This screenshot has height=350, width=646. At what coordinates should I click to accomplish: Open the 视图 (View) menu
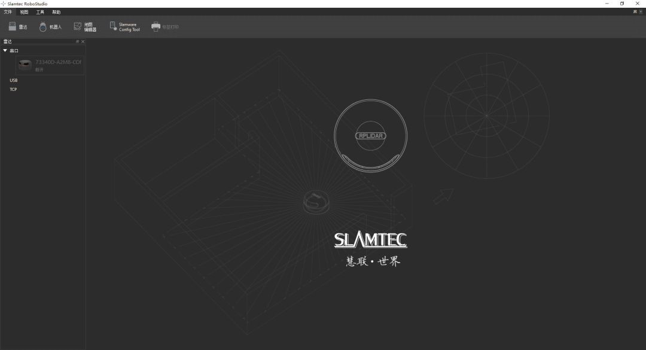click(x=24, y=12)
